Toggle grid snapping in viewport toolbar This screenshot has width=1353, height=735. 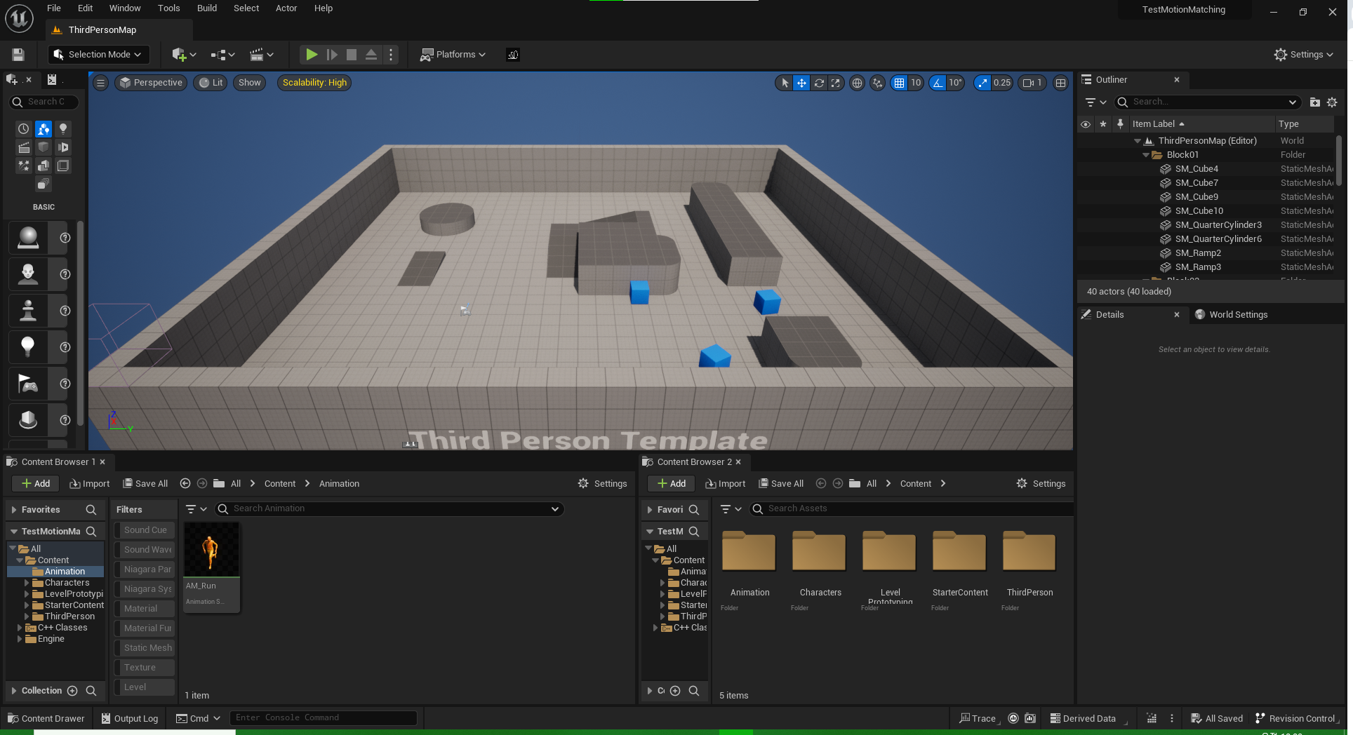point(899,83)
